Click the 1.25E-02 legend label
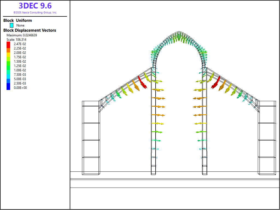Screen dimensions: 280x210 click(20, 66)
